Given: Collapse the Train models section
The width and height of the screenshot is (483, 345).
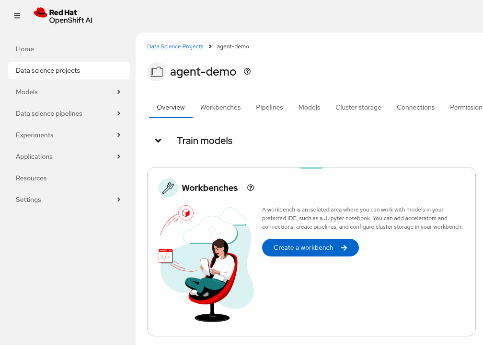Looking at the screenshot, I should click(x=158, y=141).
